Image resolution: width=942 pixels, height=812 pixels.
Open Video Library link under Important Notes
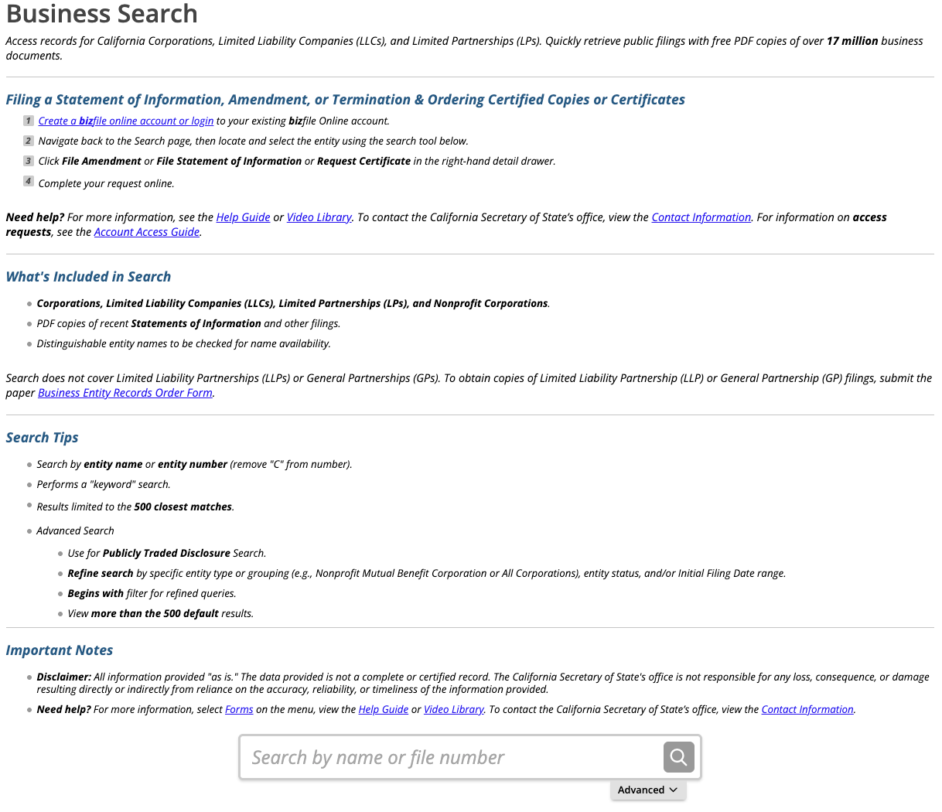click(453, 709)
